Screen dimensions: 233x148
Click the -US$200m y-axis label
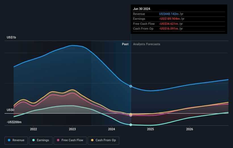pos(14,122)
